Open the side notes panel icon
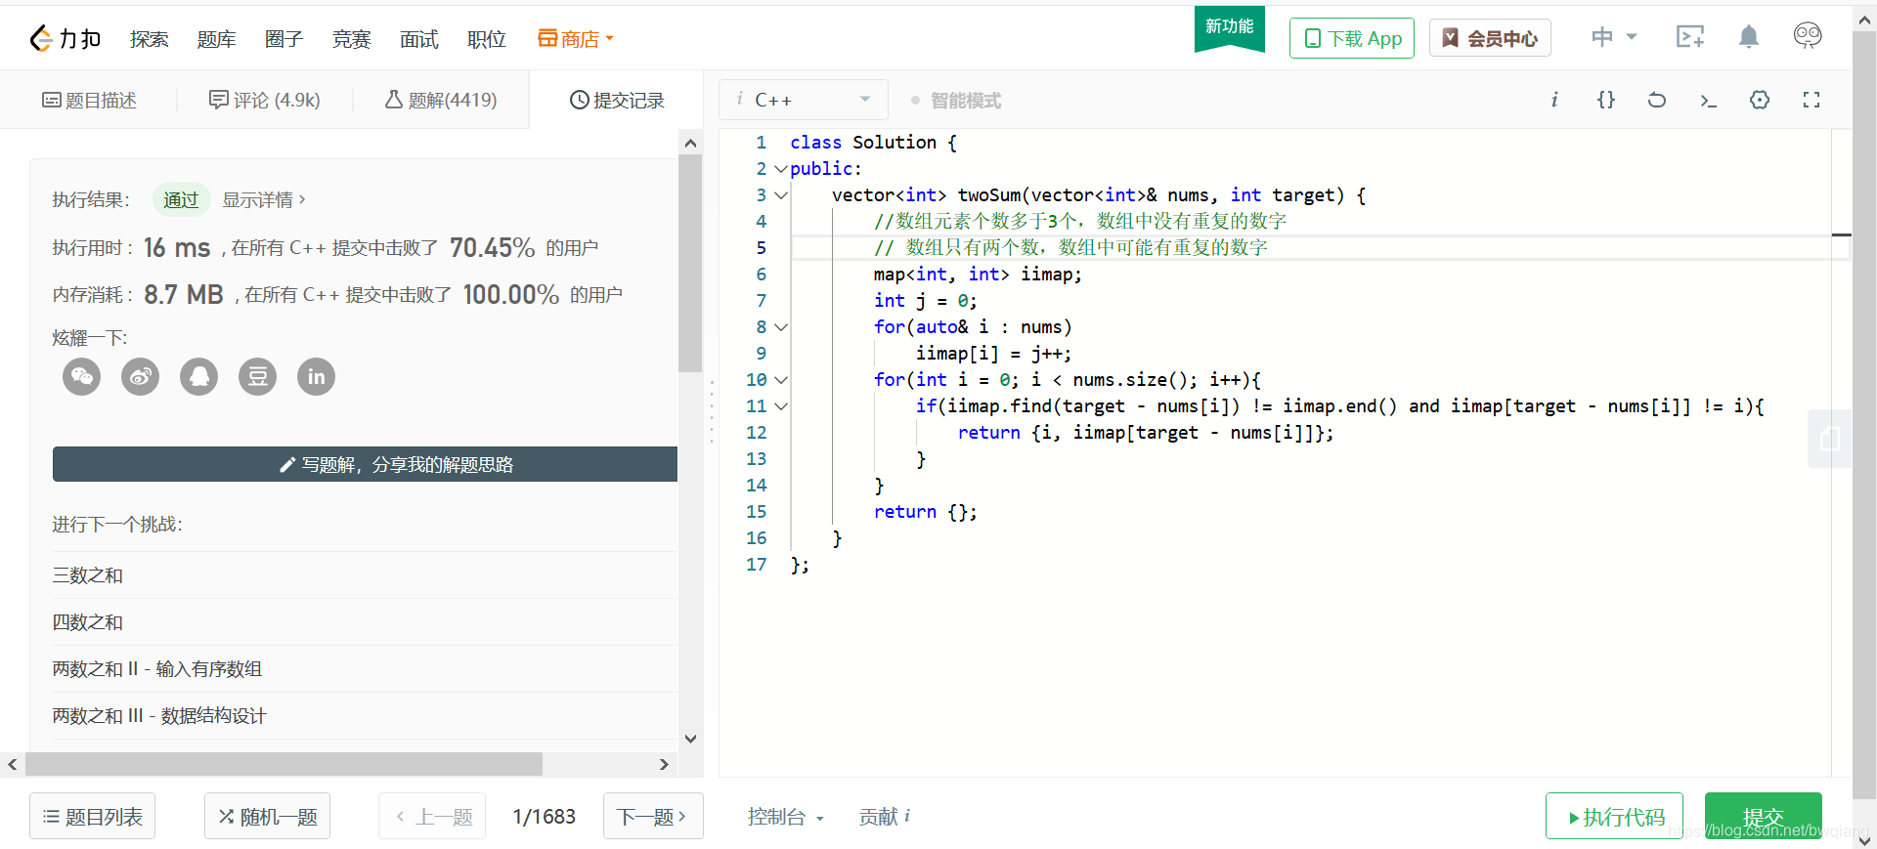The image size is (1877, 849). pyautogui.click(x=1830, y=439)
